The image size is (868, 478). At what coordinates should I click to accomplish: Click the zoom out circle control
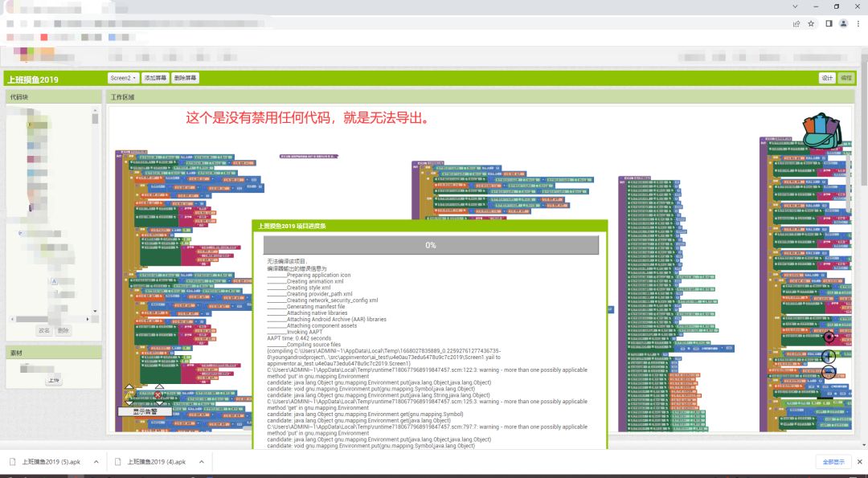point(828,372)
